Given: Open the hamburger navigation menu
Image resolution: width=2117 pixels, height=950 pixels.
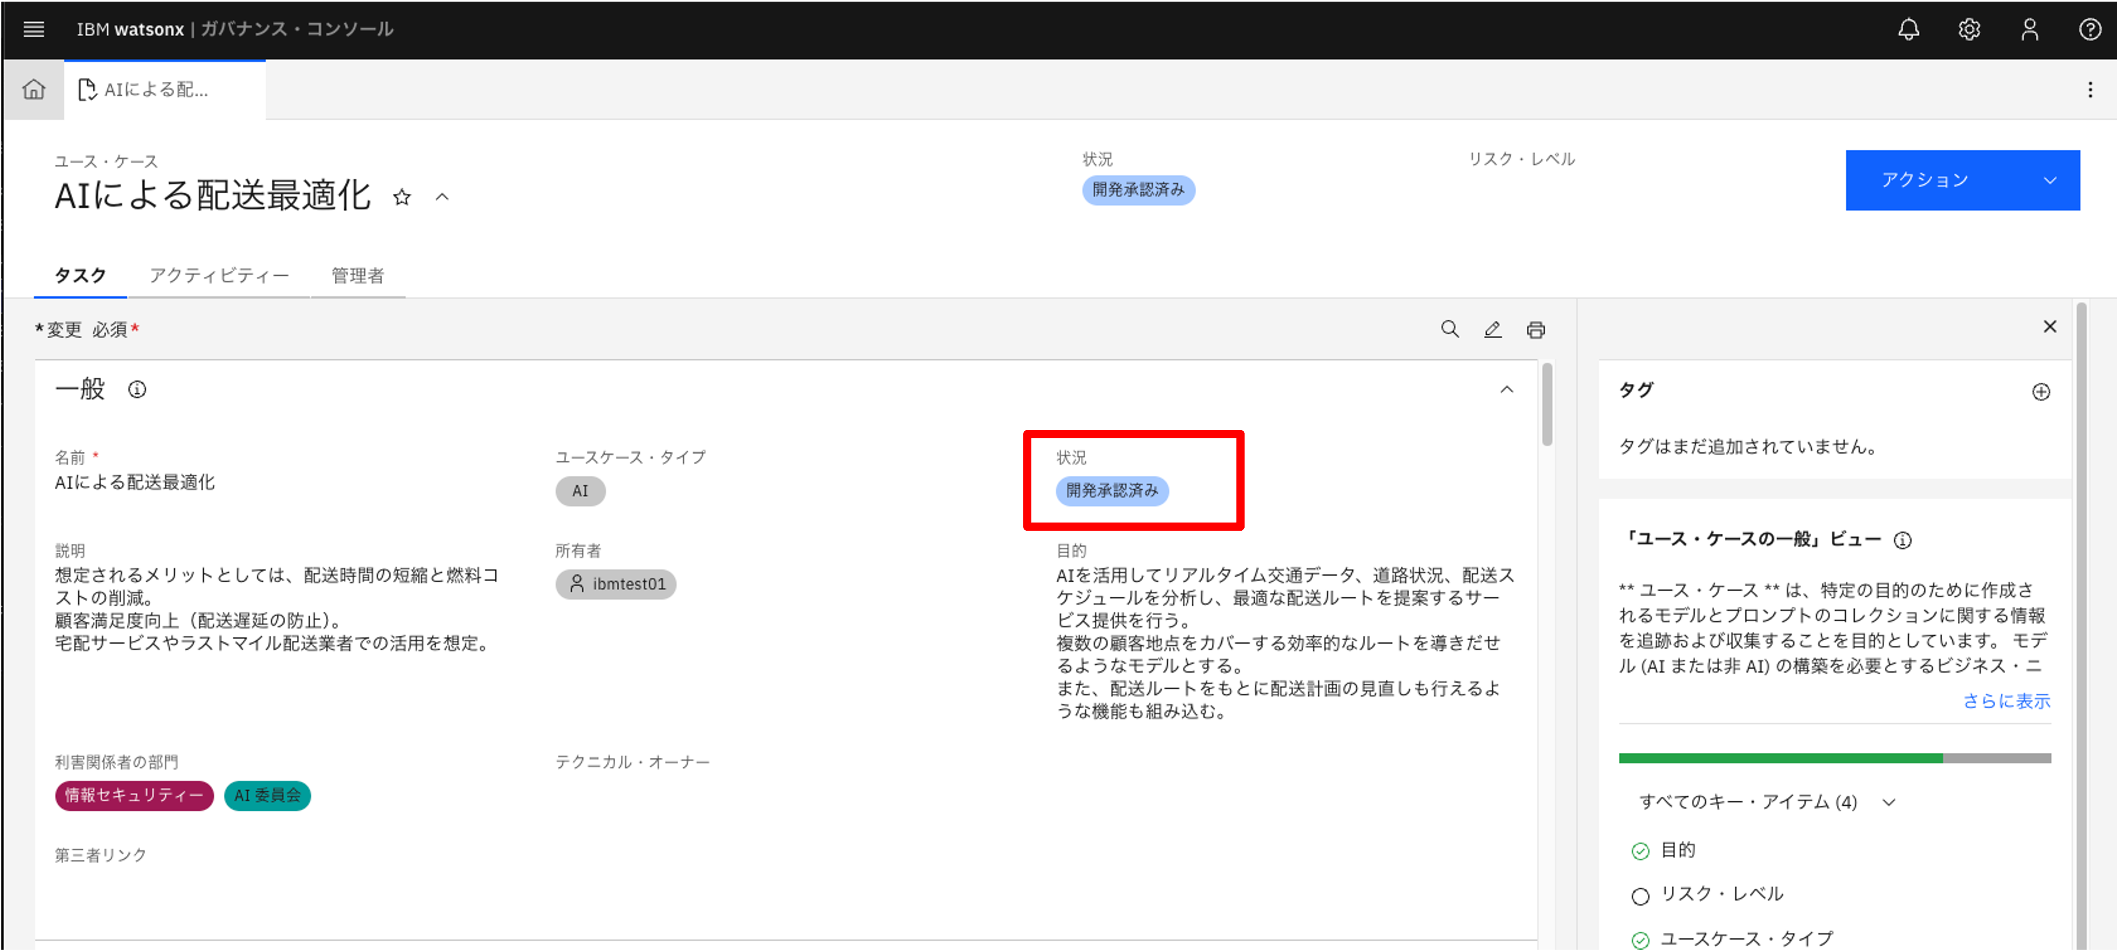Looking at the screenshot, I should (x=34, y=30).
